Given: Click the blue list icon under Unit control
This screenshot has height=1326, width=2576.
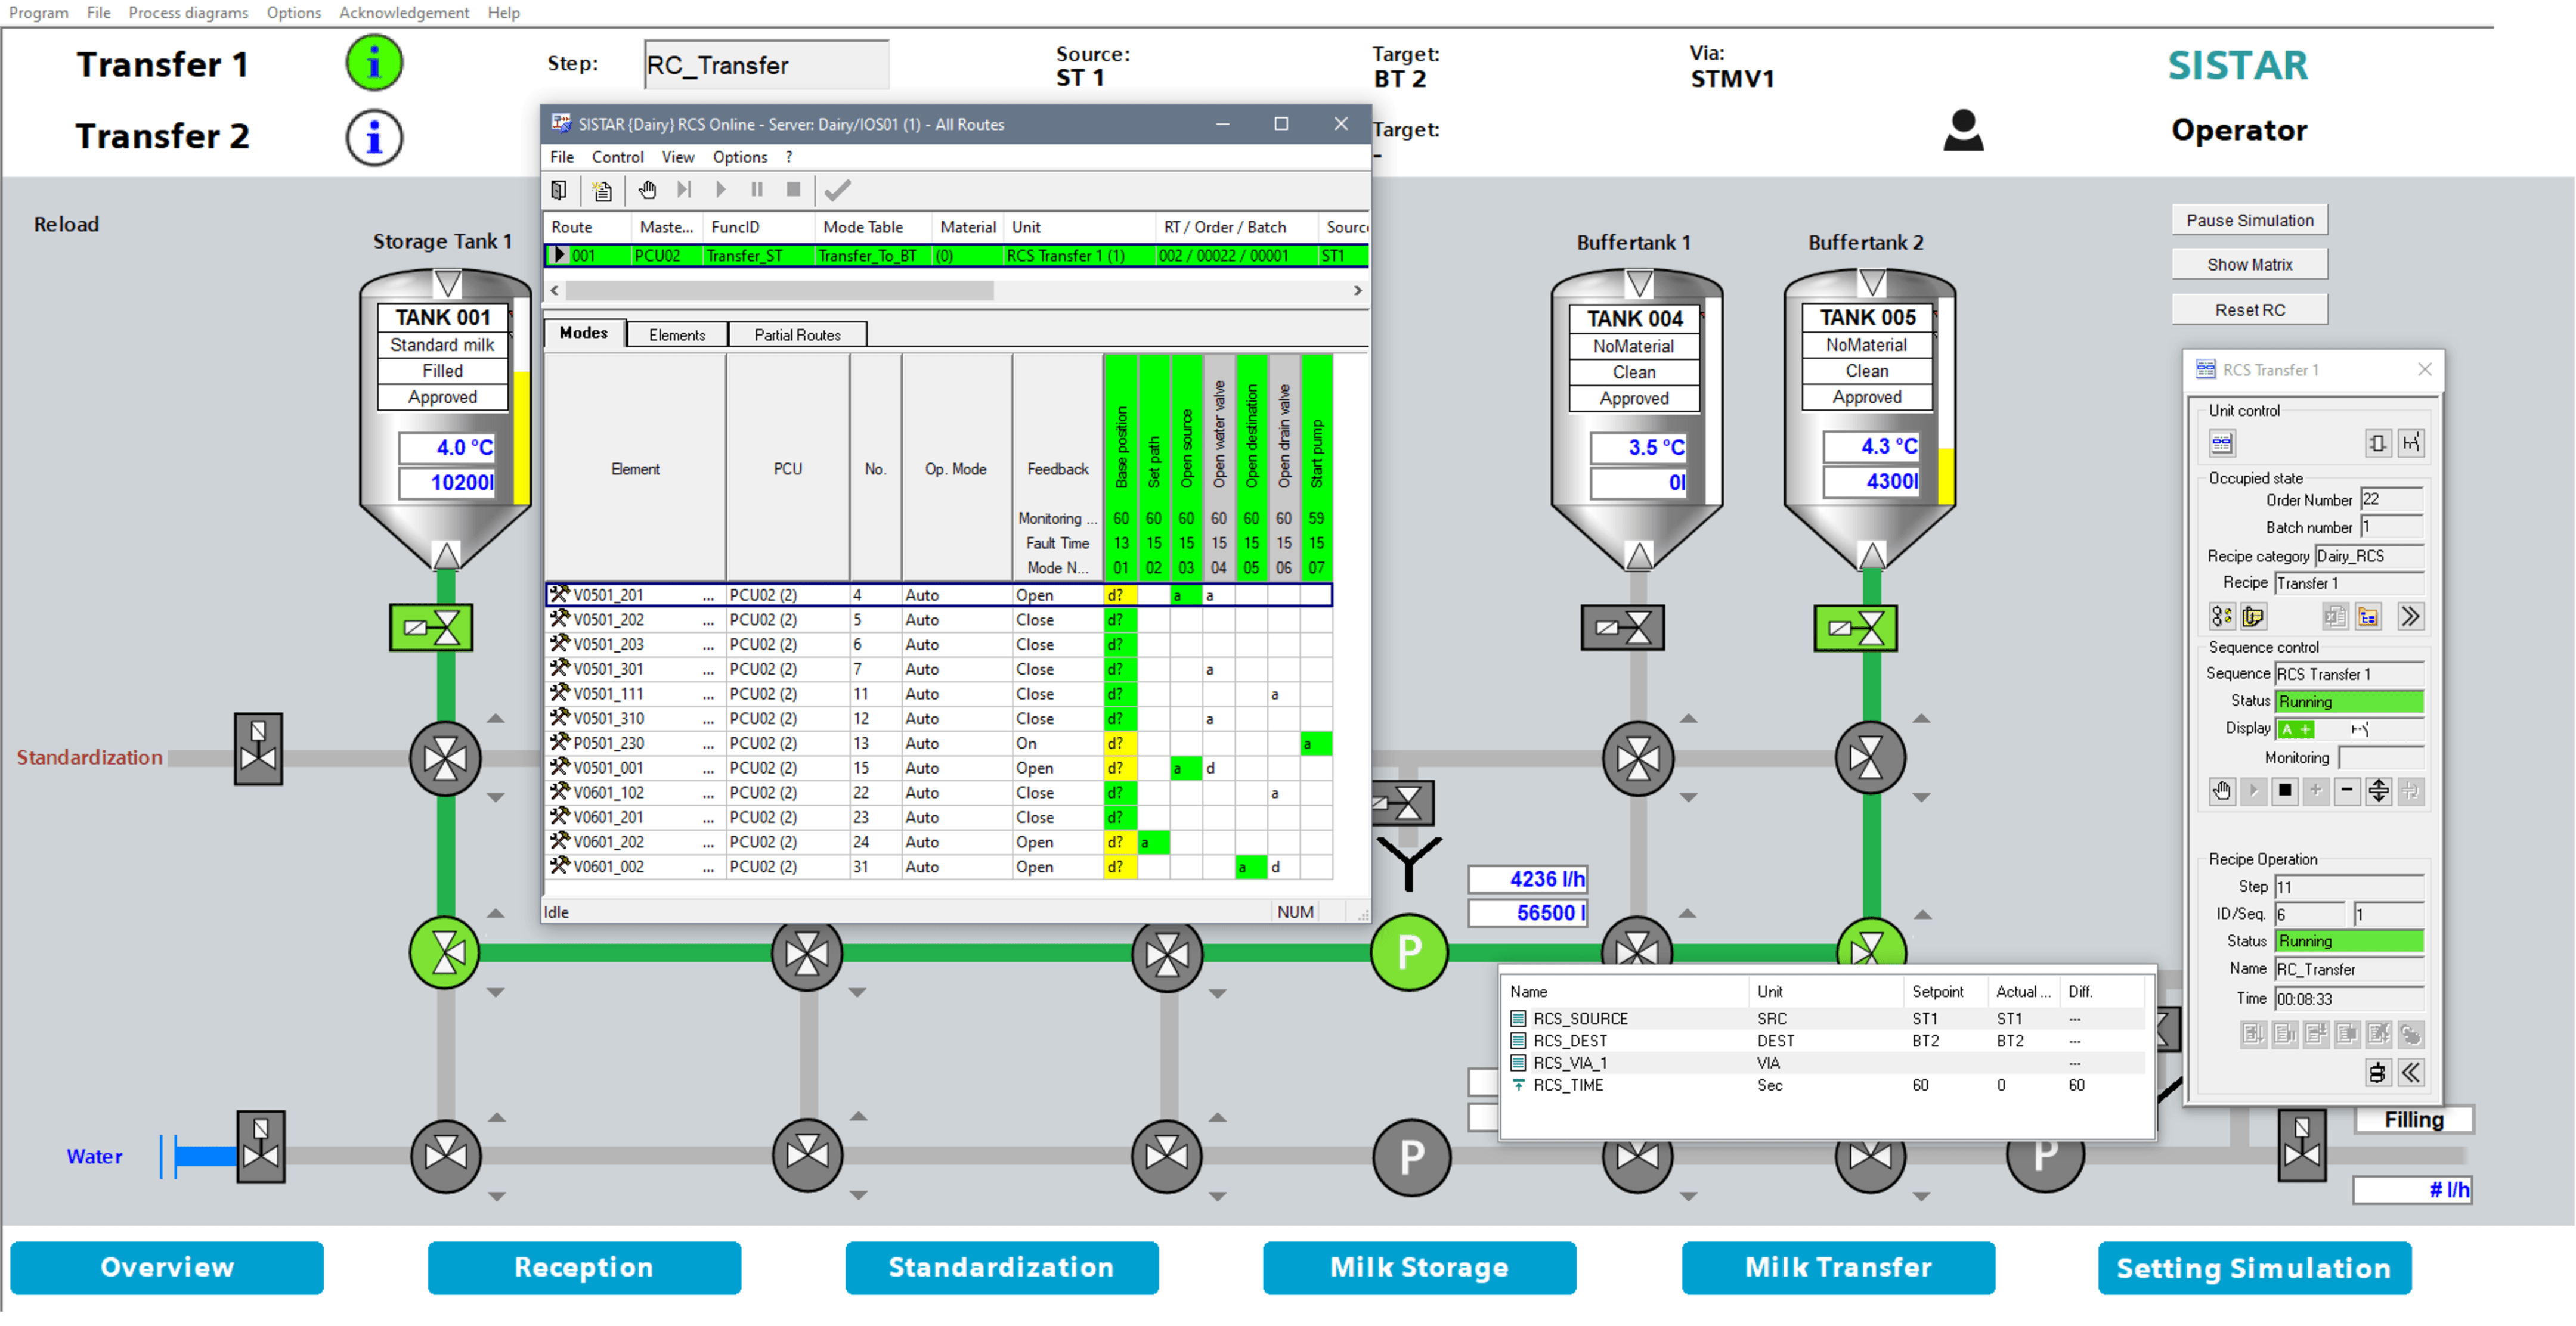Looking at the screenshot, I should (x=2222, y=443).
